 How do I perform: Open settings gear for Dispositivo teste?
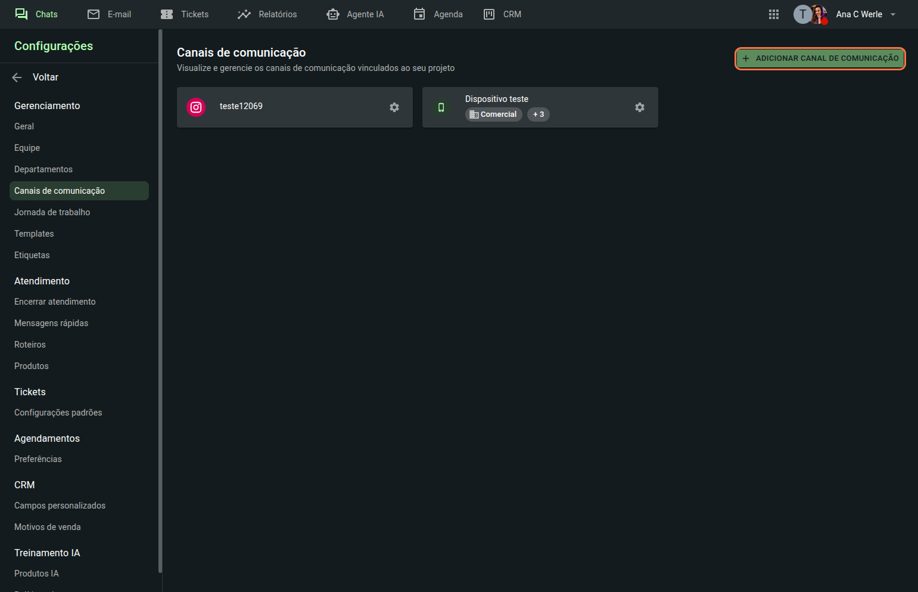pyautogui.click(x=640, y=107)
